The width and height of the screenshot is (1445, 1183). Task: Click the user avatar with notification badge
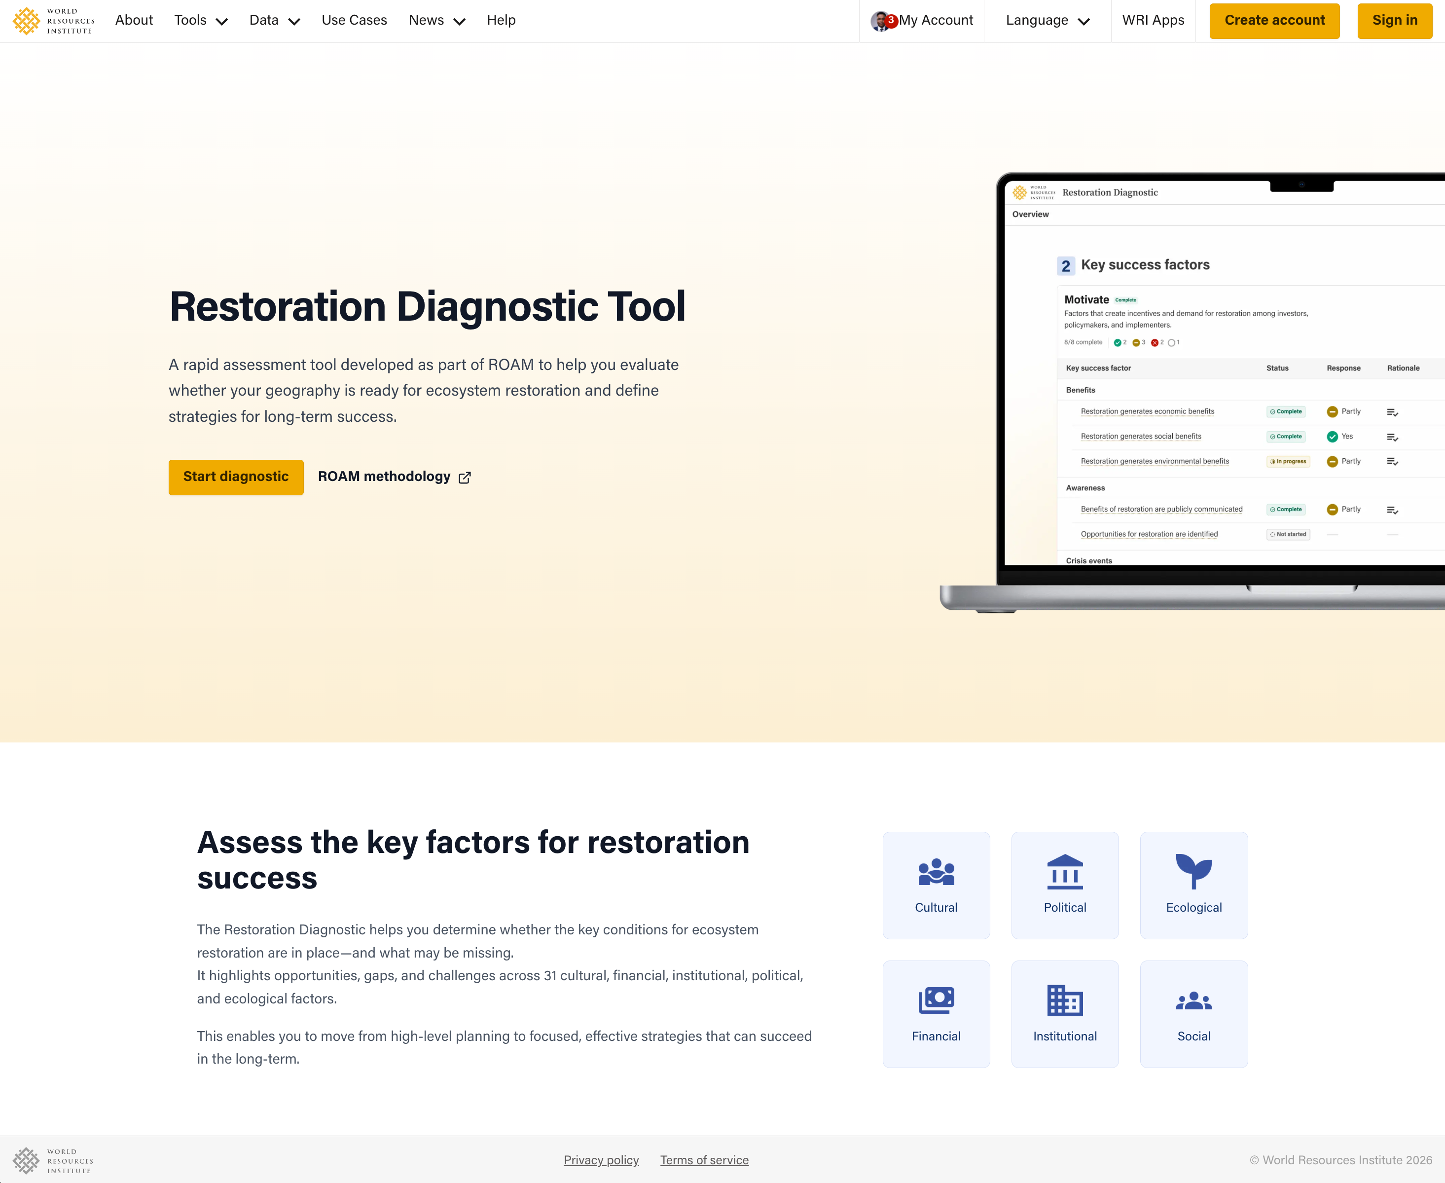click(884, 21)
